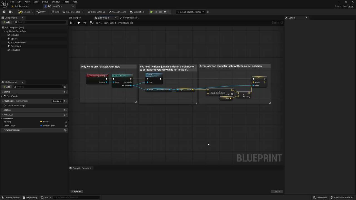Toggle Color Target visibility eye
356x200 pixels.
66,126
